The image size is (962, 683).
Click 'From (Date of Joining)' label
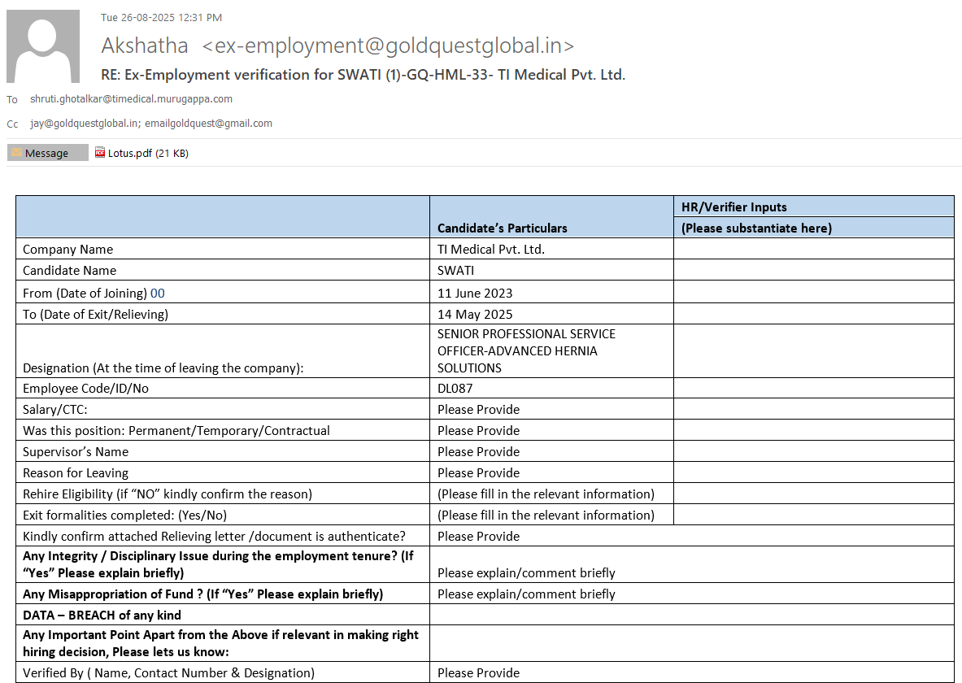(x=85, y=294)
